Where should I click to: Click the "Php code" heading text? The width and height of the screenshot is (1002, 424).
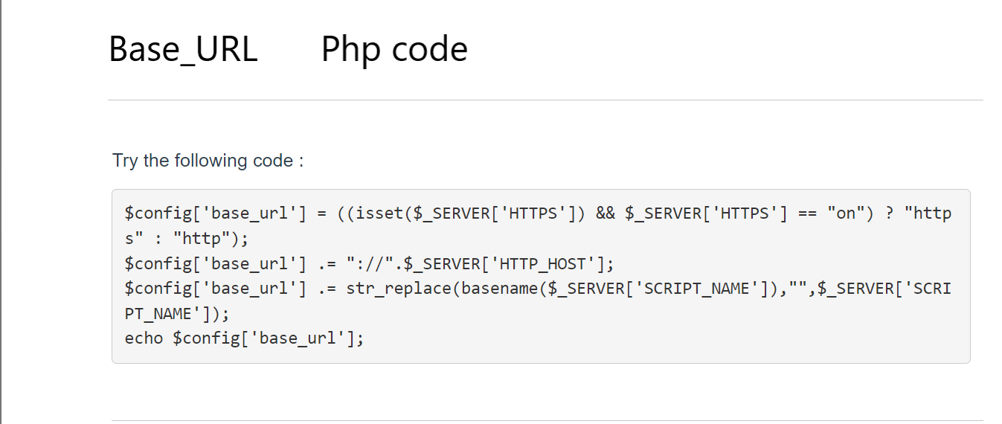pyautogui.click(x=394, y=50)
